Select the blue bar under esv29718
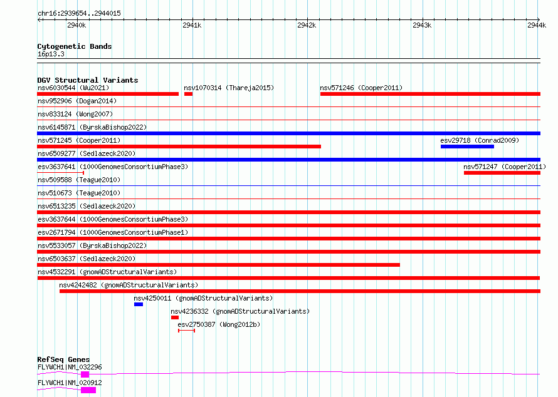558x397 pixels. 467,147
